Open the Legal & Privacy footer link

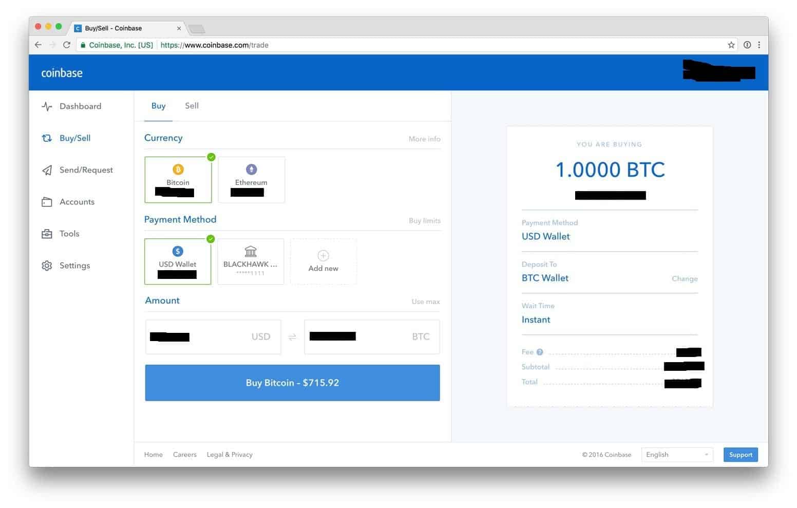click(x=230, y=455)
